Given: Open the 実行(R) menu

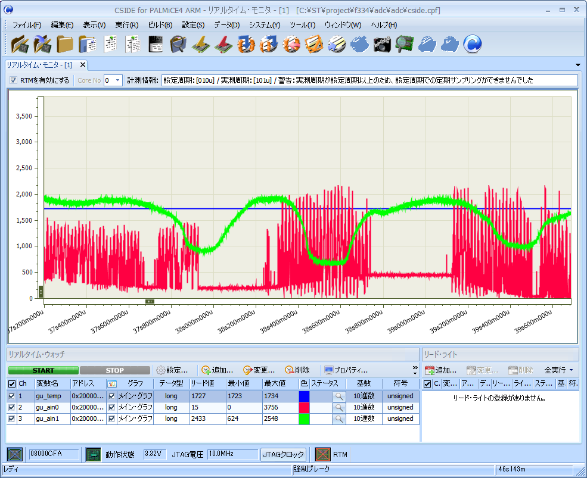Looking at the screenshot, I should [x=126, y=25].
